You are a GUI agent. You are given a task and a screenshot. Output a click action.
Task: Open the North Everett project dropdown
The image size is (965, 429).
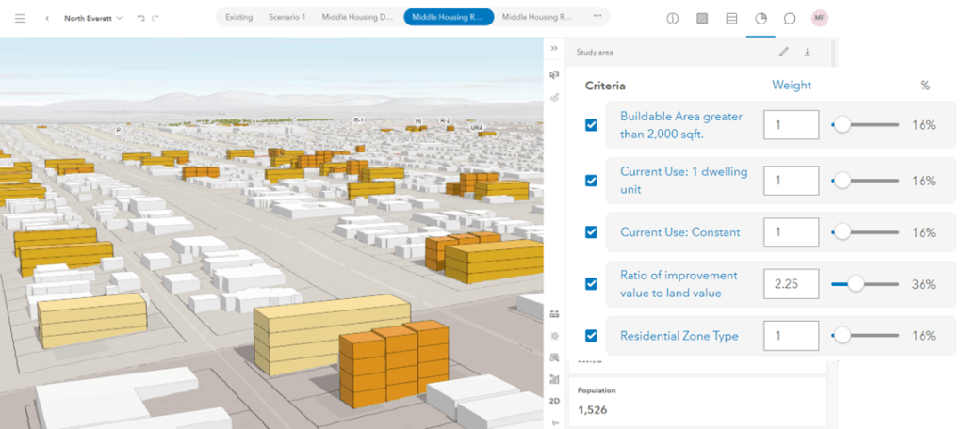[93, 18]
